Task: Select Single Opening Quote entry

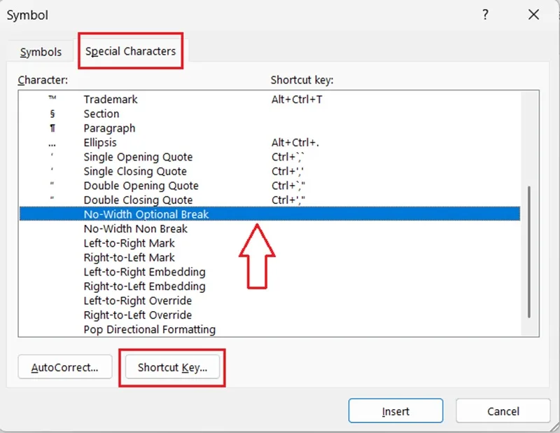Action: (269, 157)
